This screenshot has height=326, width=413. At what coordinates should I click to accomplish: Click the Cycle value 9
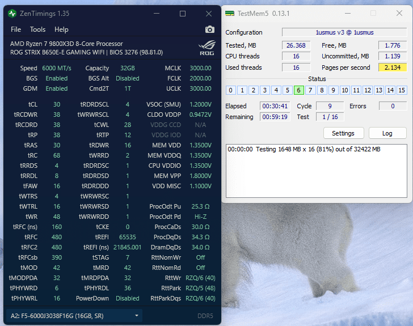click(x=330, y=106)
